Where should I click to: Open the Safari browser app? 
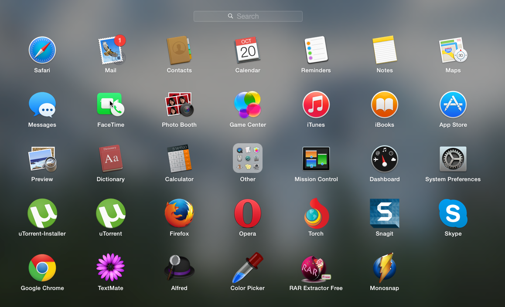pos(42,50)
